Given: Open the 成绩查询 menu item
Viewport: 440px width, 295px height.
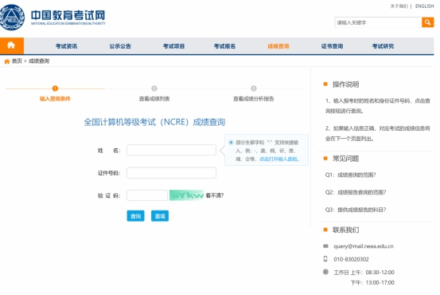Looking at the screenshot, I should 278,46.
